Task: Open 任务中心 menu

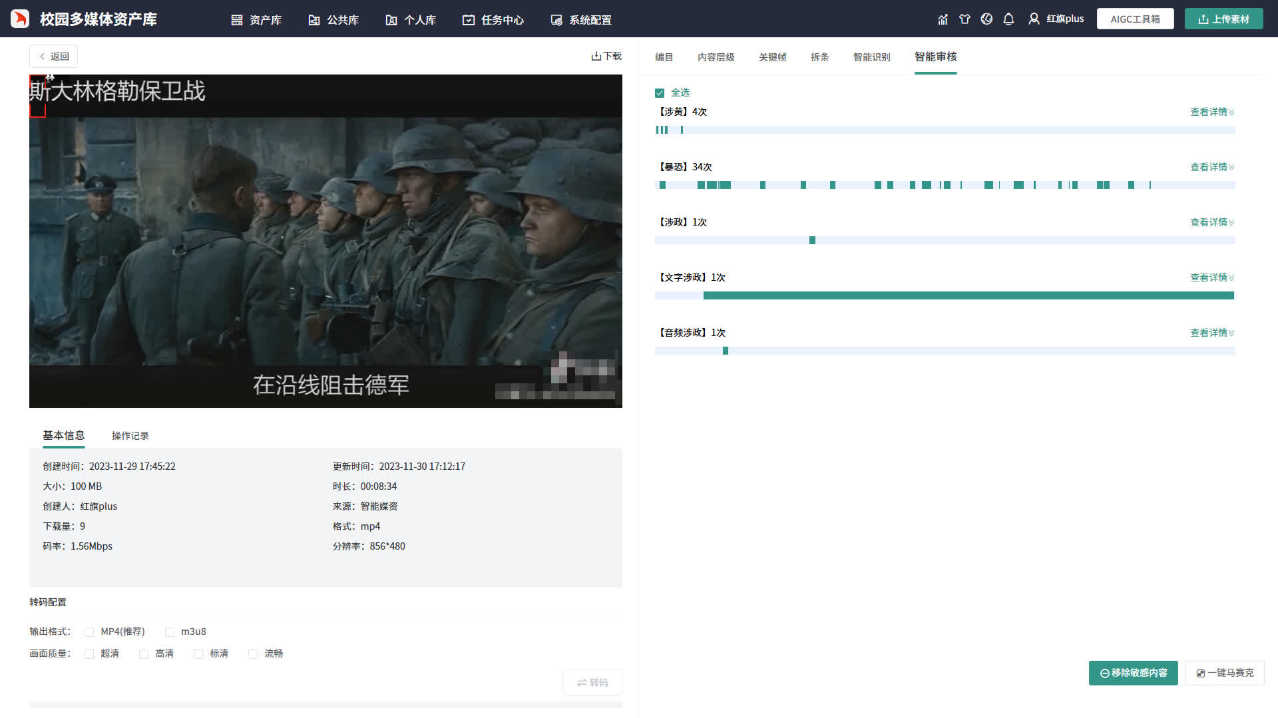Action: point(493,20)
